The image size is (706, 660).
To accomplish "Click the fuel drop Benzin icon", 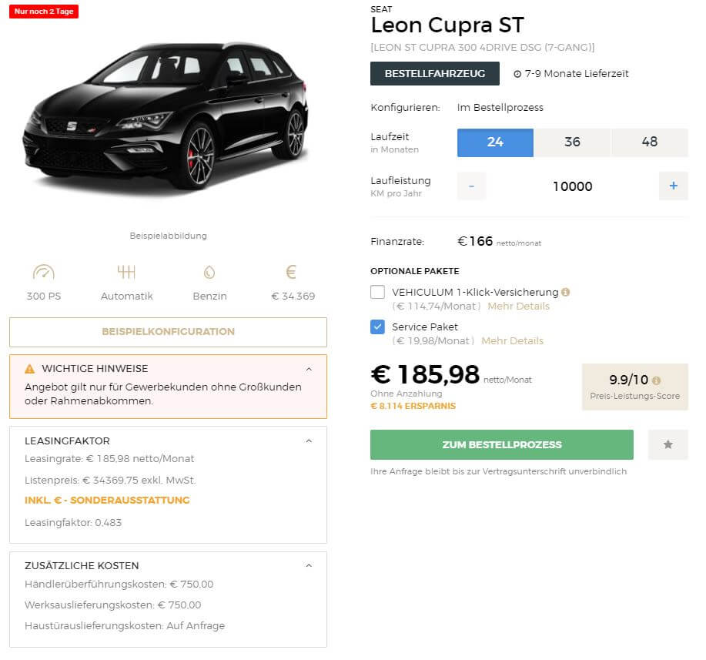I will pos(209,272).
